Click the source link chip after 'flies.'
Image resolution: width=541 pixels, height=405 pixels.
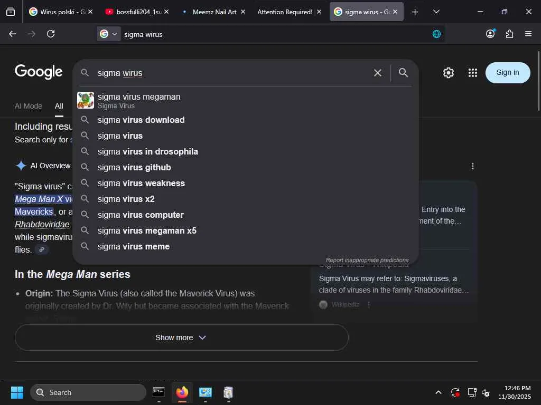(x=41, y=249)
